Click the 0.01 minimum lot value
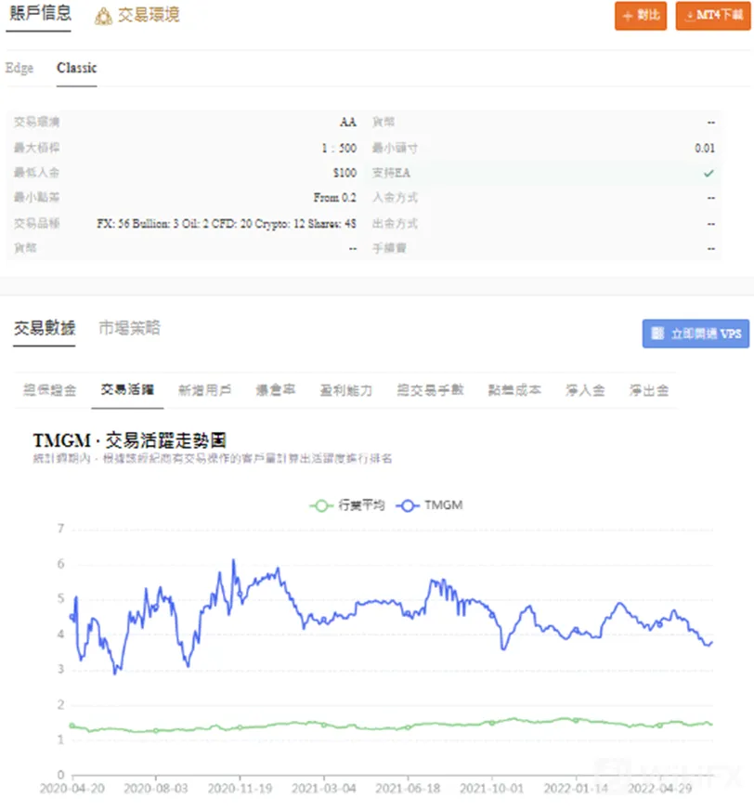This screenshot has height=811, width=754. [705, 149]
